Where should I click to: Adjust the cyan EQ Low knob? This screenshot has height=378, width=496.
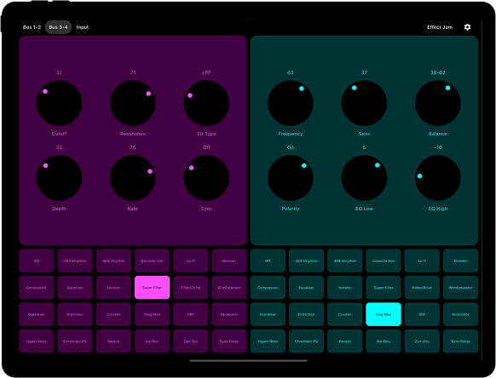(x=364, y=178)
